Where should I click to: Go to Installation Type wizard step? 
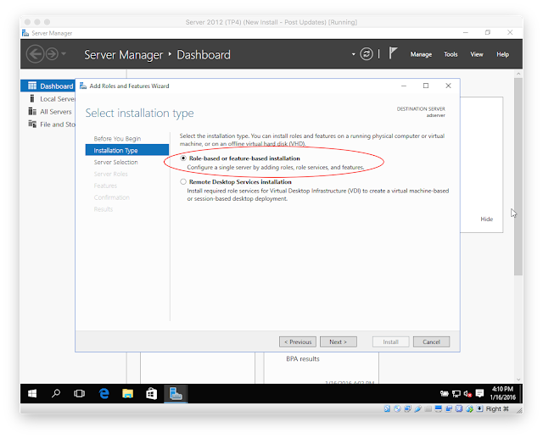pyautogui.click(x=127, y=151)
